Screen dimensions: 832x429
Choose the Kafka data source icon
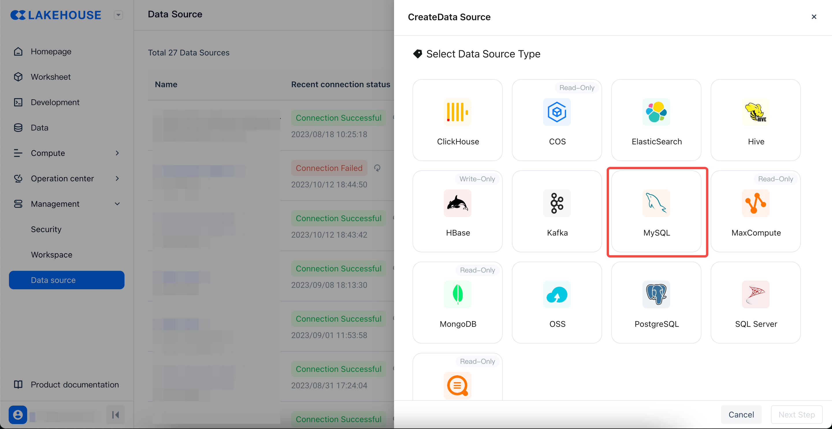tap(557, 203)
